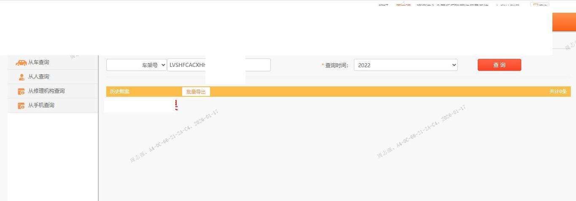Open the 从人查询 sidebar menu label
Viewport: 576px width, 201px height.
tap(39, 77)
